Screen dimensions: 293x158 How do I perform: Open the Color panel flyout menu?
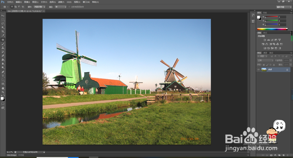pyautogui.click(x=291, y=13)
